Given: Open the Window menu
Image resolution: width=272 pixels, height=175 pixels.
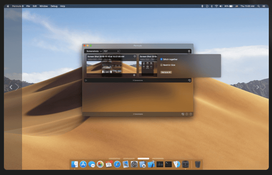Looking at the screenshot, I should pos(44,6).
